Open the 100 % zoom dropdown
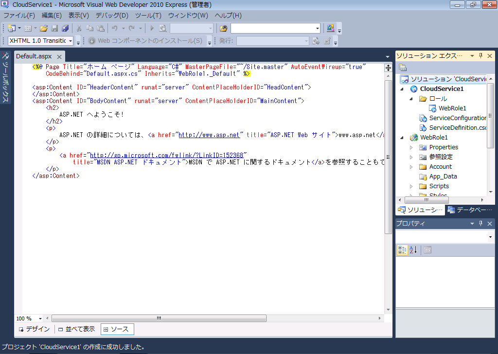The width and height of the screenshot is (498, 354). [x=40, y=319]
